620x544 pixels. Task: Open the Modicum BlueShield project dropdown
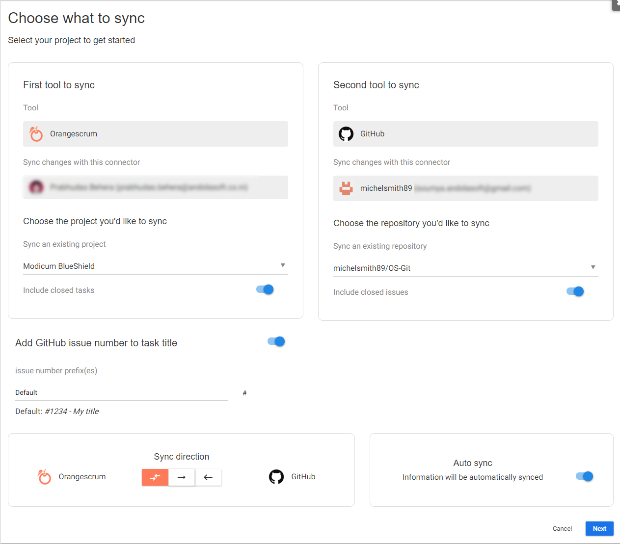[x=156, y=266]
